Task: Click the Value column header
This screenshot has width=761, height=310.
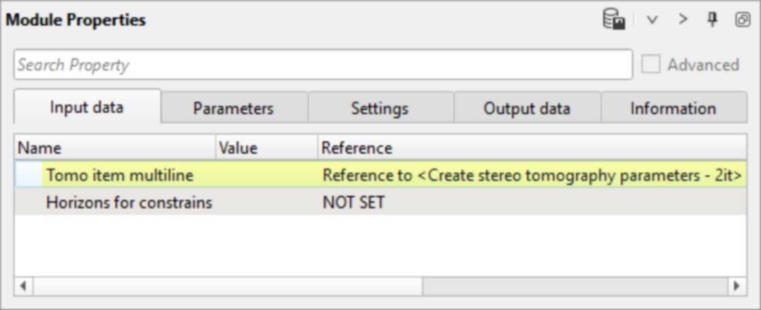Action: click(x=266, y=148)
